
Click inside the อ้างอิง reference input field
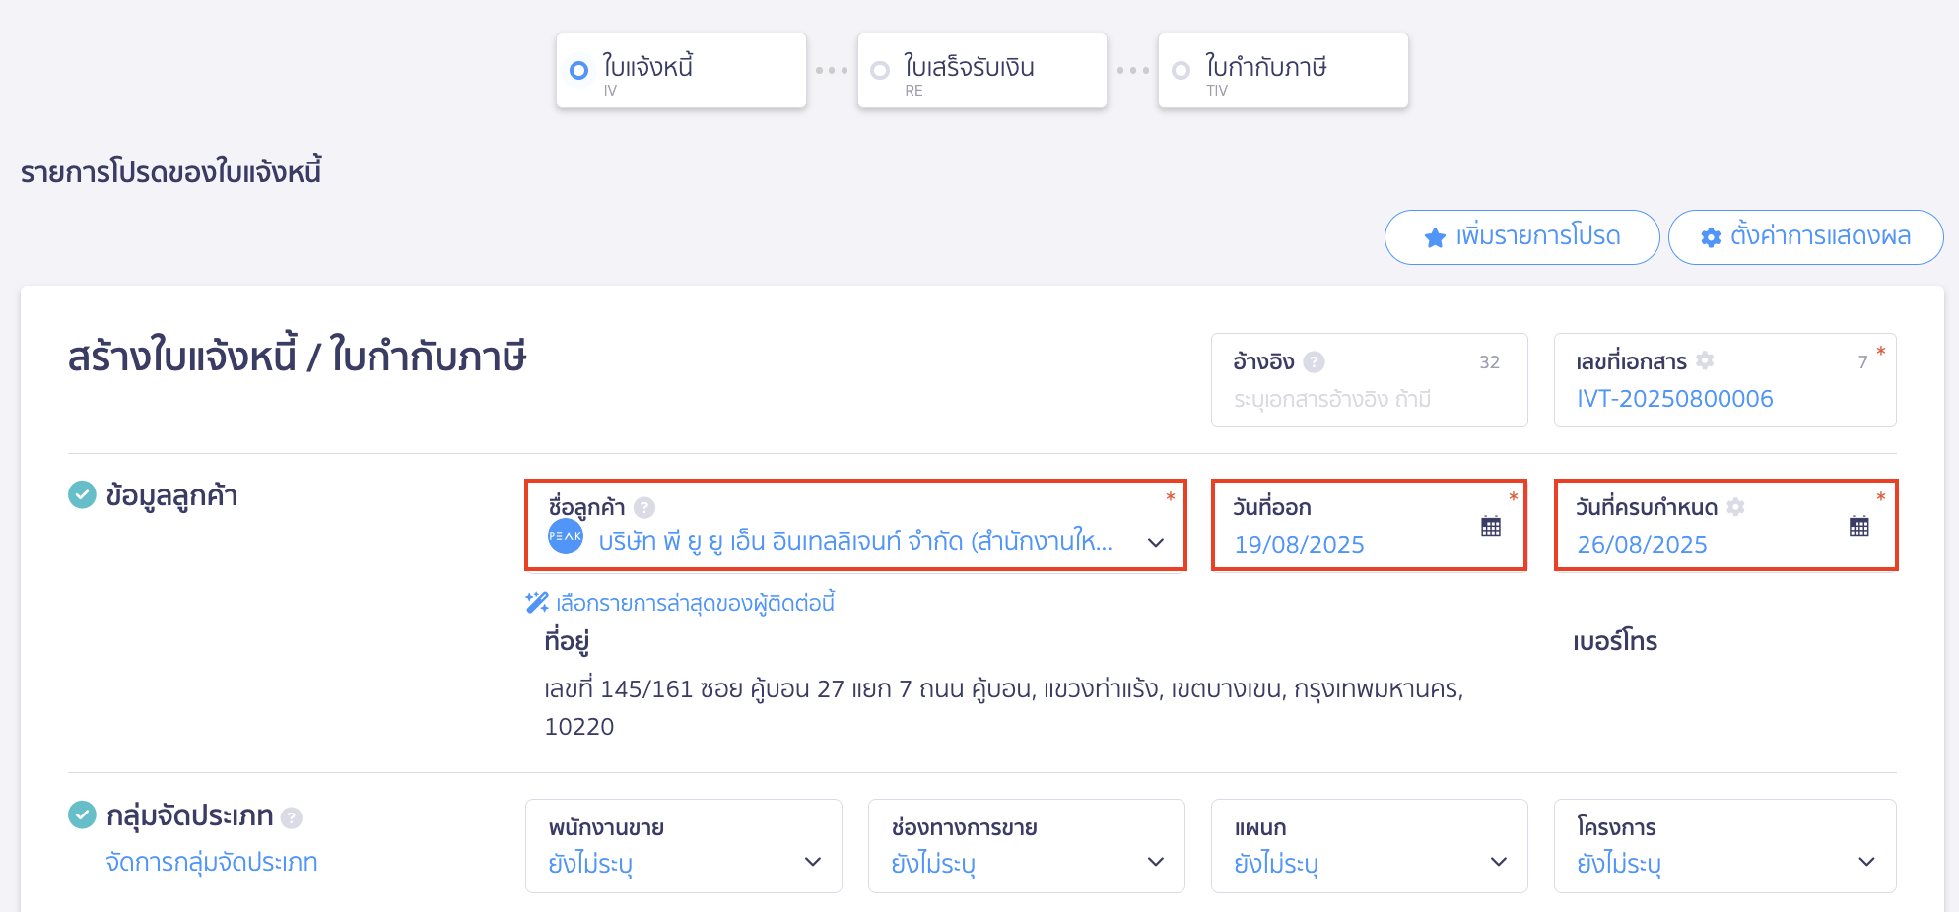pos(1370,398)
